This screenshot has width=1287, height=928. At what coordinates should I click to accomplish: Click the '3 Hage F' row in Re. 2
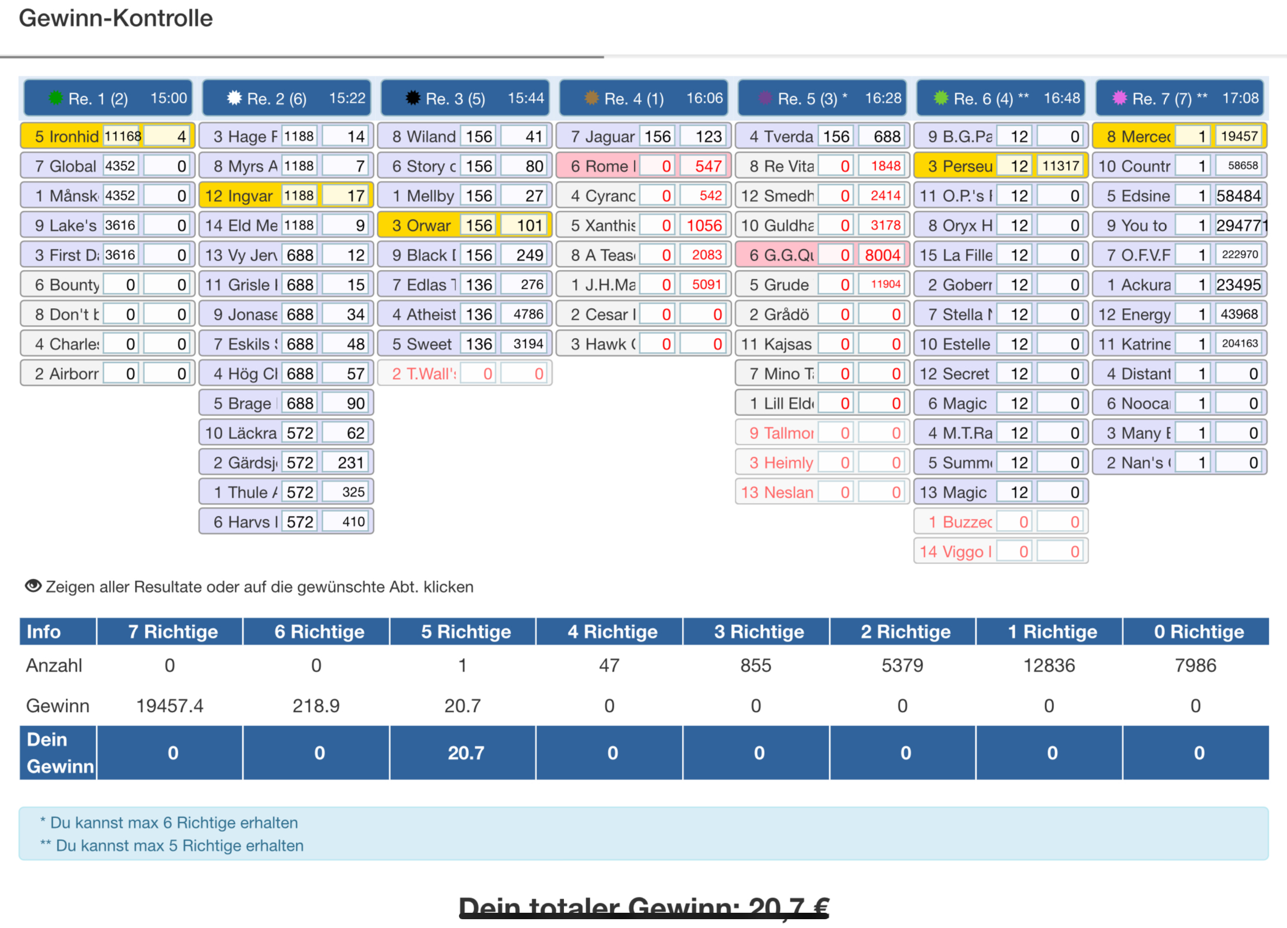tap(286, 136)
